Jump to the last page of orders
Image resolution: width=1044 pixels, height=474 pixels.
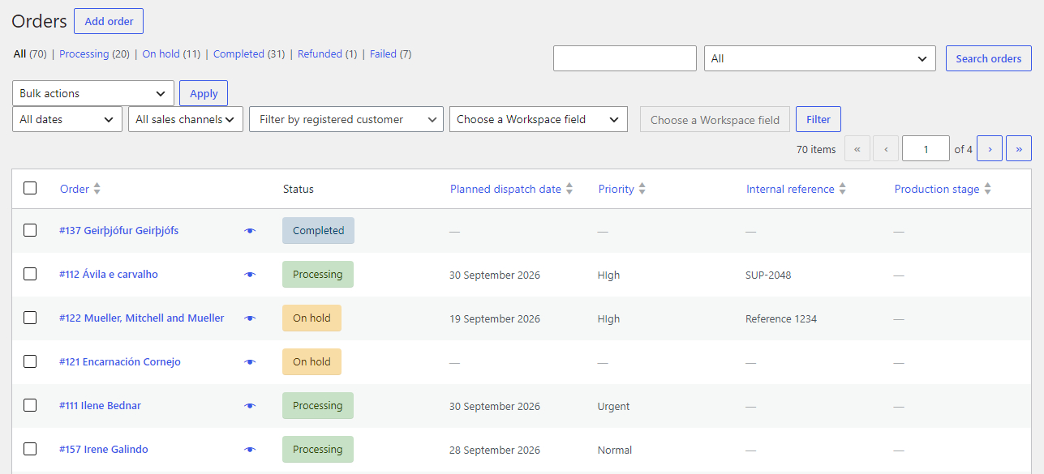click(x=1019, y=148)
